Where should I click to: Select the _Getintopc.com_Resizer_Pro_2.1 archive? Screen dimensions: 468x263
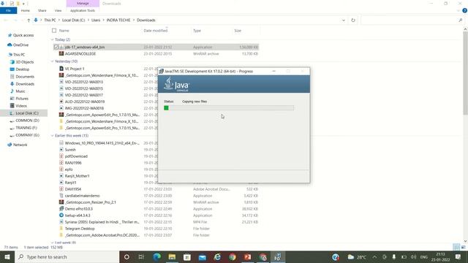point(90,202)
